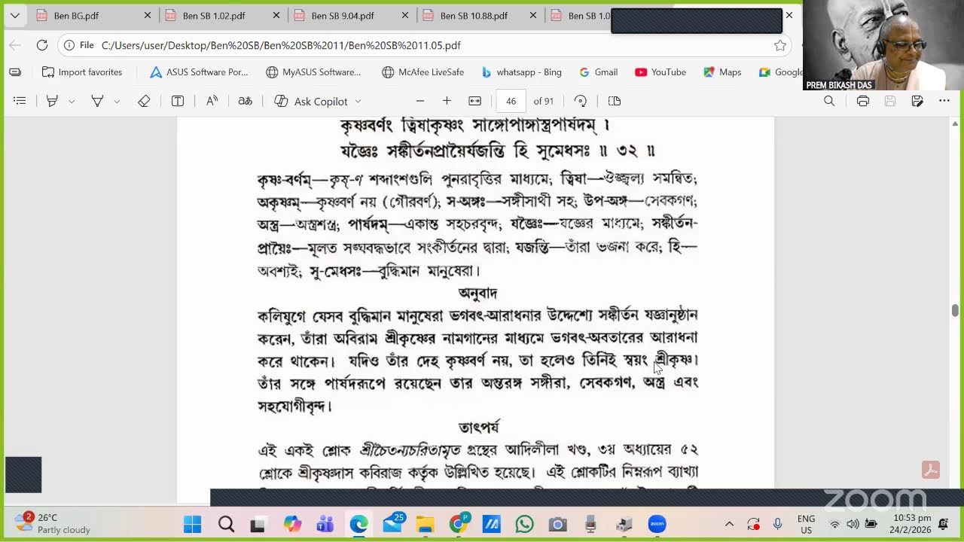The image size is (964, 542).
Task: Add this page to favorites with the star
Action: pyautogui.click(x=780, y=45)
